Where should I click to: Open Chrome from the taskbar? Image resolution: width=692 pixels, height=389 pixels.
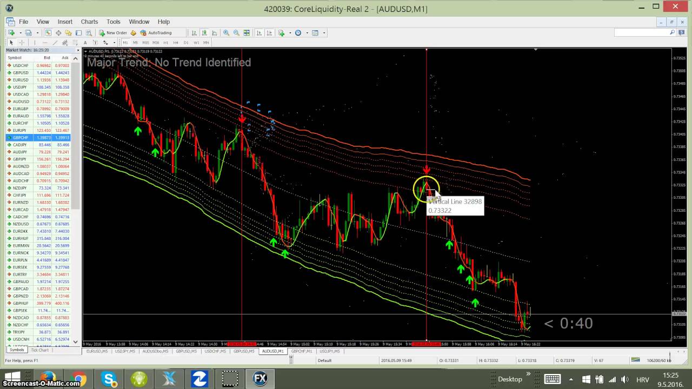click(79, 379)
